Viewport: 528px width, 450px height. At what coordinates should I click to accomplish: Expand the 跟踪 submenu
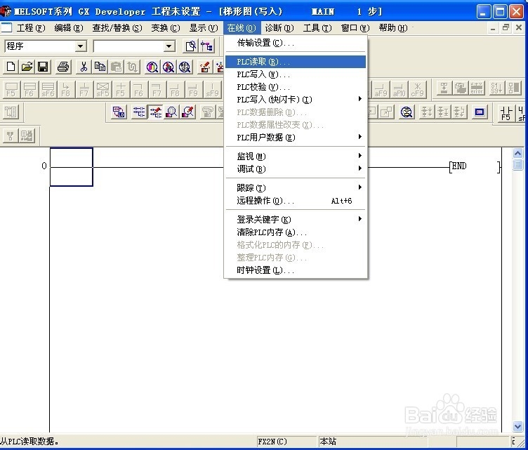point(296,188)
